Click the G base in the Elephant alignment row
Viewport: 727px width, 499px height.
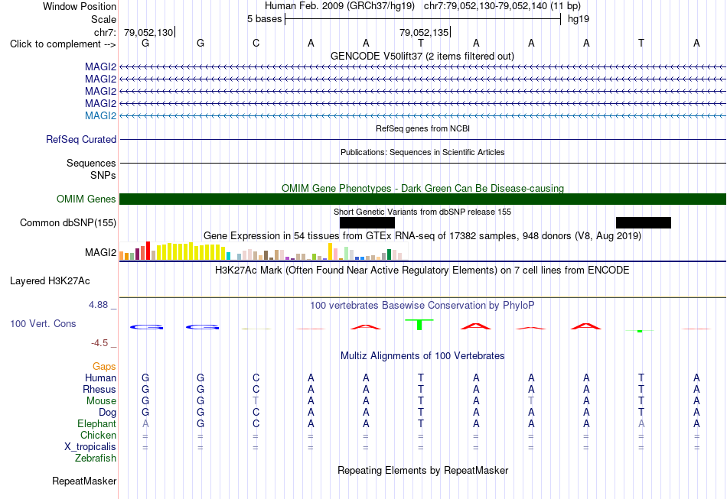pos(200,423)
